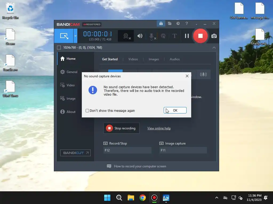273x204 pixels.
Task: Click the Record/Stop hotkey field
Action: point(127,150)
